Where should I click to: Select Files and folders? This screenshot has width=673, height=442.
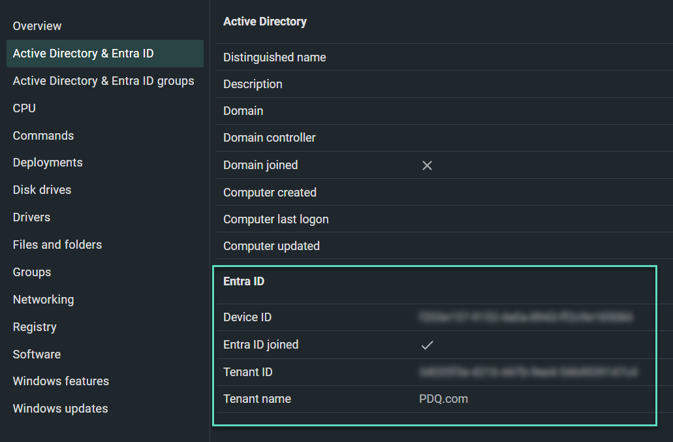click(x=57, y=245)
